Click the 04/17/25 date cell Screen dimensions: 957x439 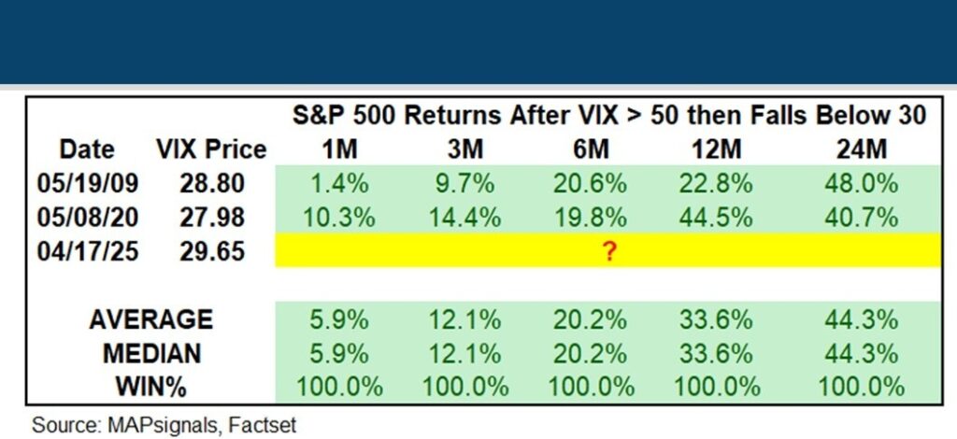click(x=87, y=250)
